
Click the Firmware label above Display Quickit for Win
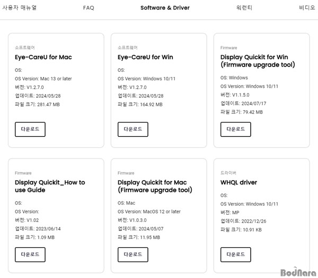point(229,48)
